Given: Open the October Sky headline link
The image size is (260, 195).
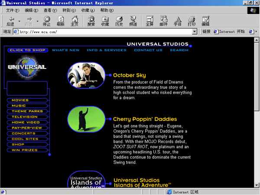Looking at the screenshot, I should [130, 75].
